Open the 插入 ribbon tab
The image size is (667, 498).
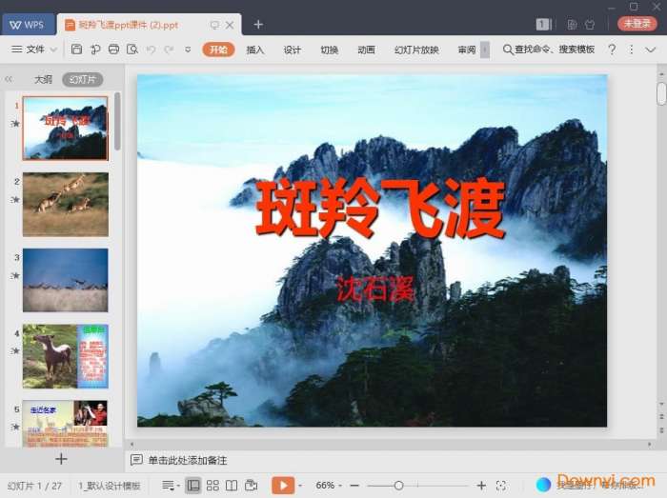255,50
